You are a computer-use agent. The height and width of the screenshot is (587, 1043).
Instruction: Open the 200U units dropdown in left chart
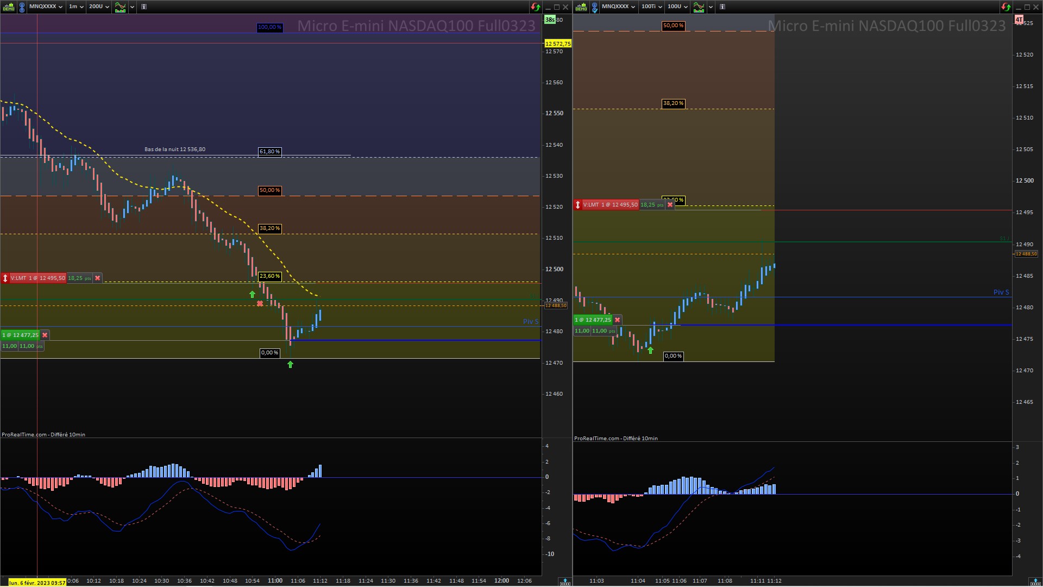99,7
